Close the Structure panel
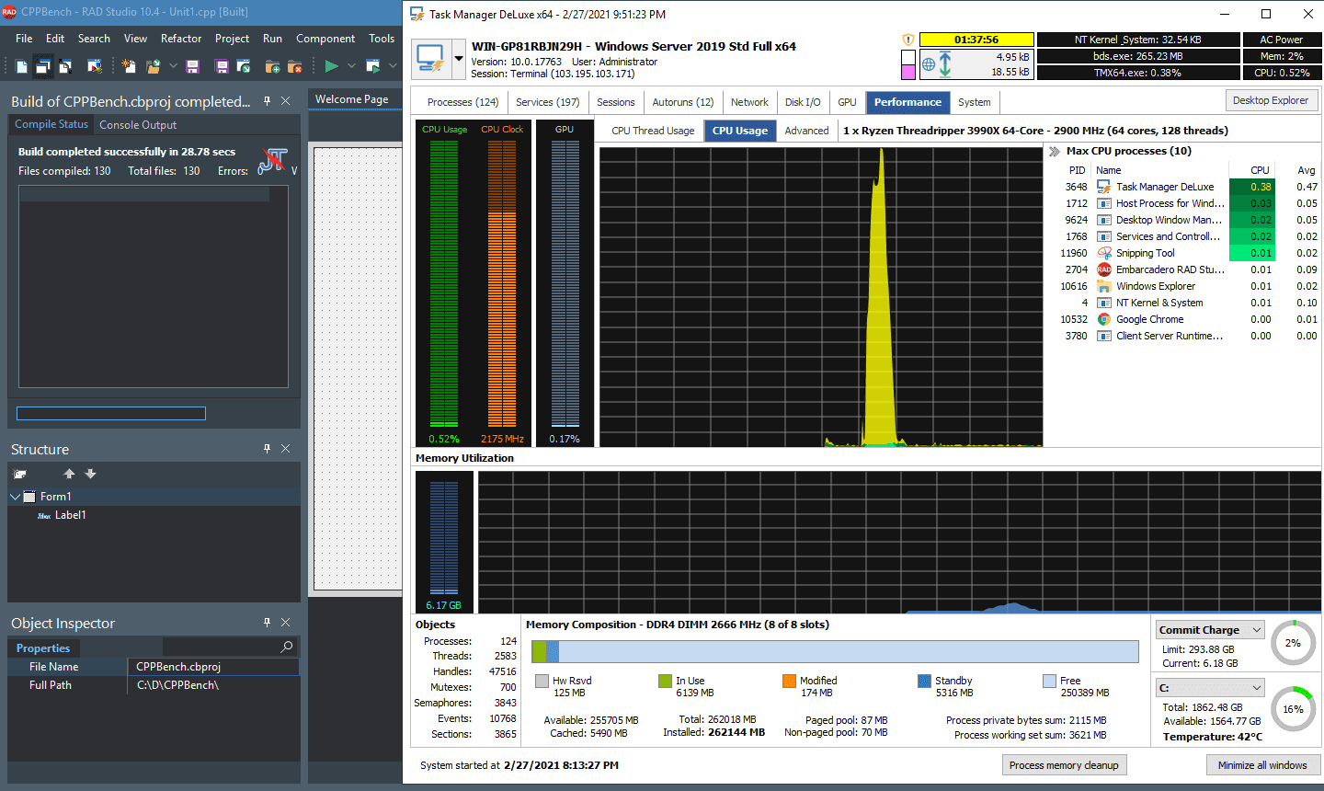This screenshot has height=791, width=1324. (286, 449)
